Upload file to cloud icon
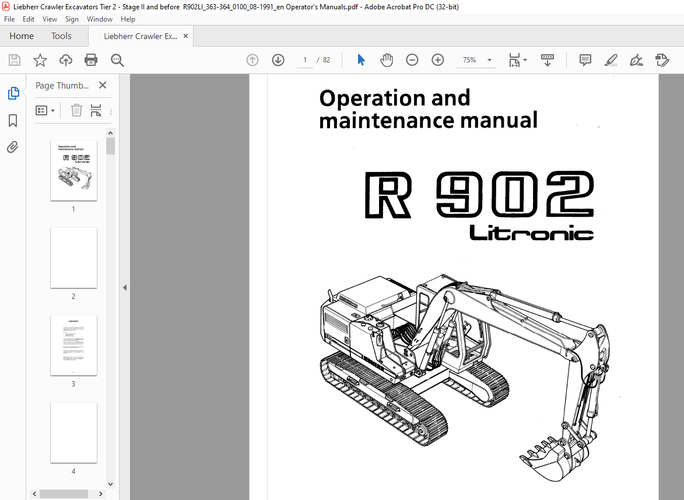 pos(66,59)
